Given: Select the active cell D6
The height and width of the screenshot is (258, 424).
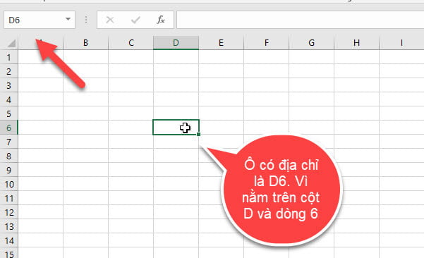Looking at the screenshot, I should click(176, 128).
